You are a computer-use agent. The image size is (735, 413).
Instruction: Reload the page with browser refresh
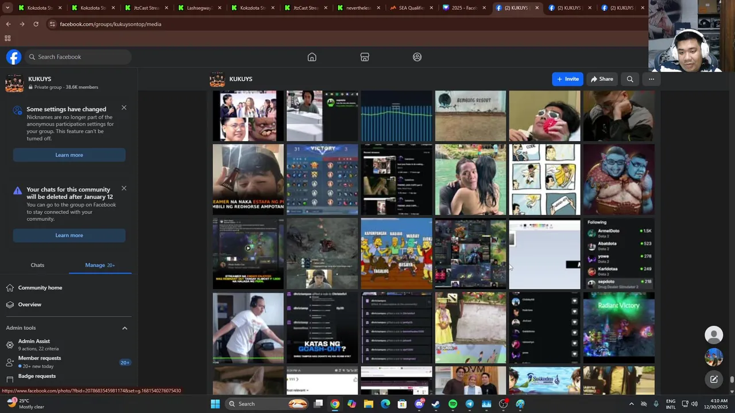coord(36,24)
